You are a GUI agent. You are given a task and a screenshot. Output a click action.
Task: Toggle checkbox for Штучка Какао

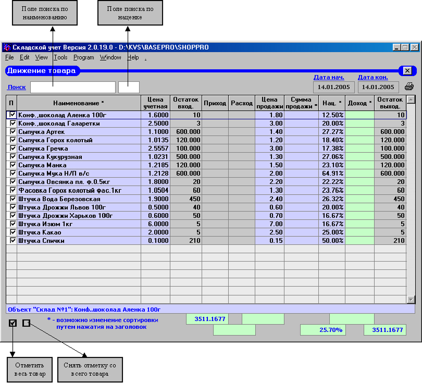click(13, 232)
